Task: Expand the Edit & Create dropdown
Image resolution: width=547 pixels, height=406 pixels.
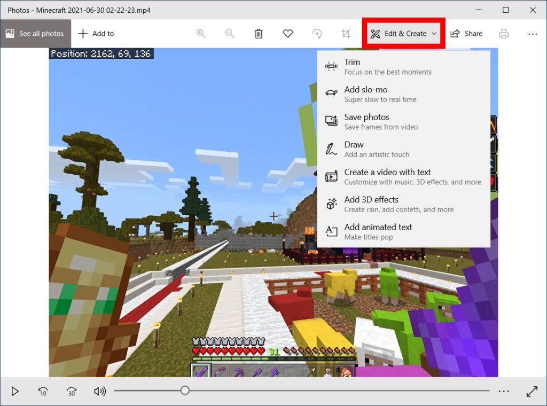Action: click(404, 34)
